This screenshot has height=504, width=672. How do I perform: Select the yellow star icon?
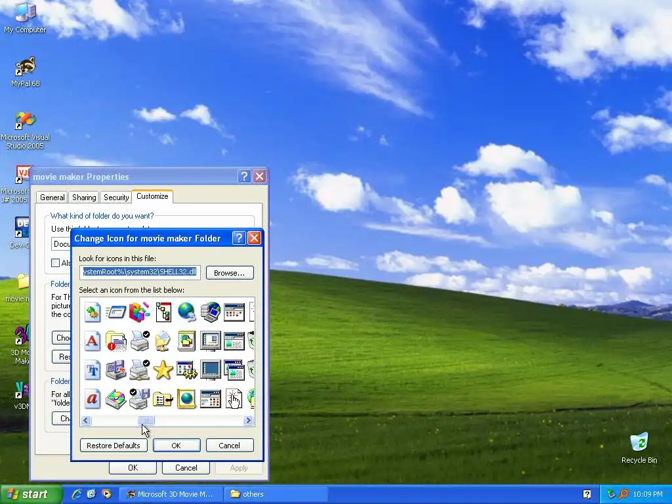(163, 370)
